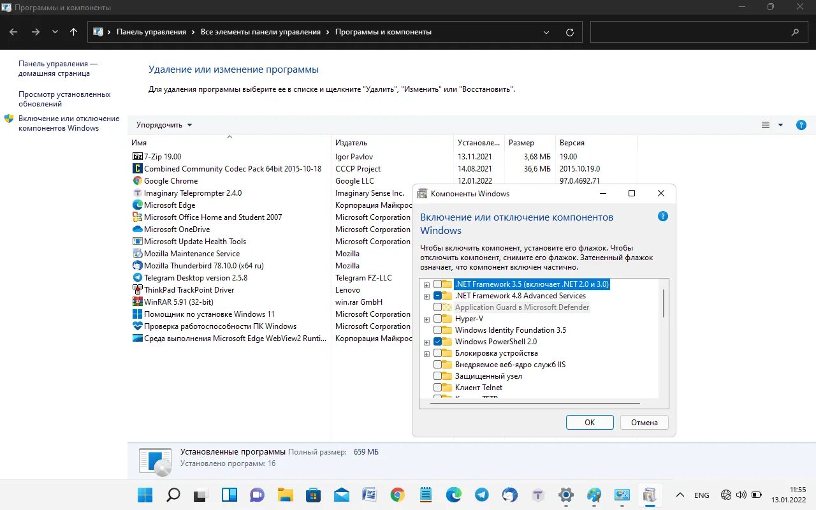Viewport: 816px width, 510px height.
Task: Select WinRAR 5.91 program icon
Action: [x=137, y=302]
